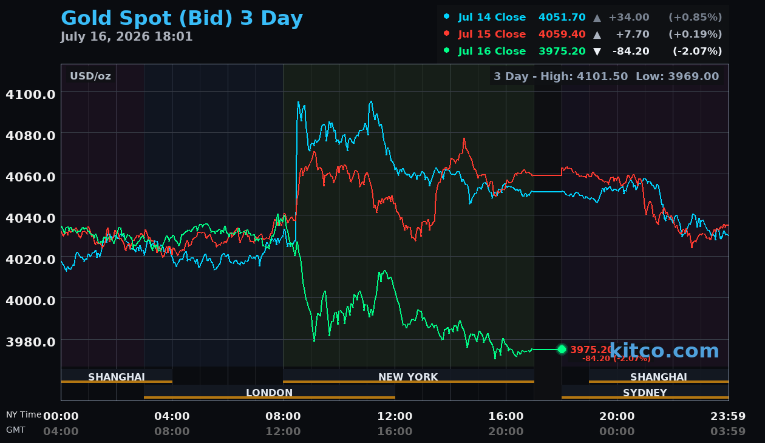Click the 20:00 NY time tick
Image resolution: width=765 pixels, height=443 pixels.
pos(617,416)
